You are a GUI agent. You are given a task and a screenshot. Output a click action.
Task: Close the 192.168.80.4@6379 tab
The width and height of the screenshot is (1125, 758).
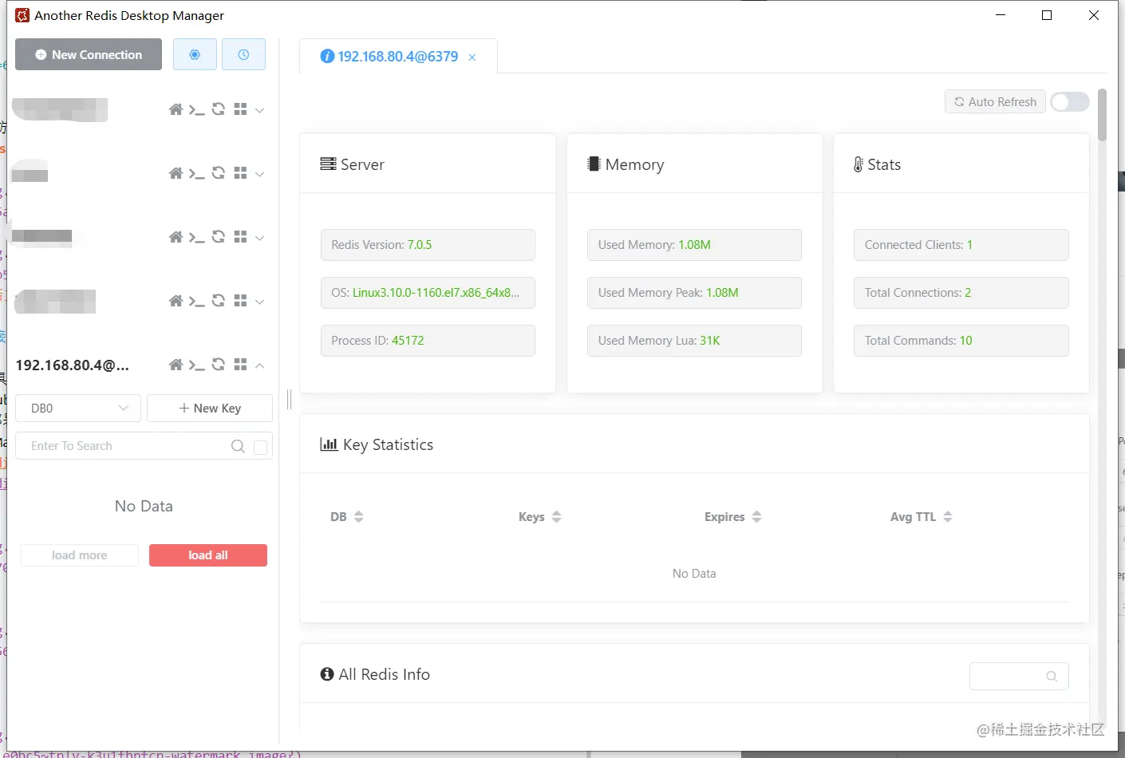pos(472,57)
